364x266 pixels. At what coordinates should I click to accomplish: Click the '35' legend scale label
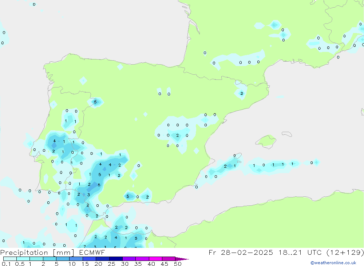coord(138,264)
